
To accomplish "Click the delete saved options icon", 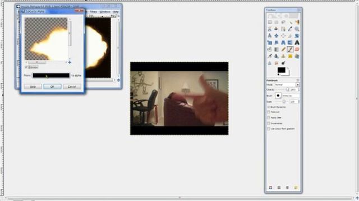I will point(287,188).
